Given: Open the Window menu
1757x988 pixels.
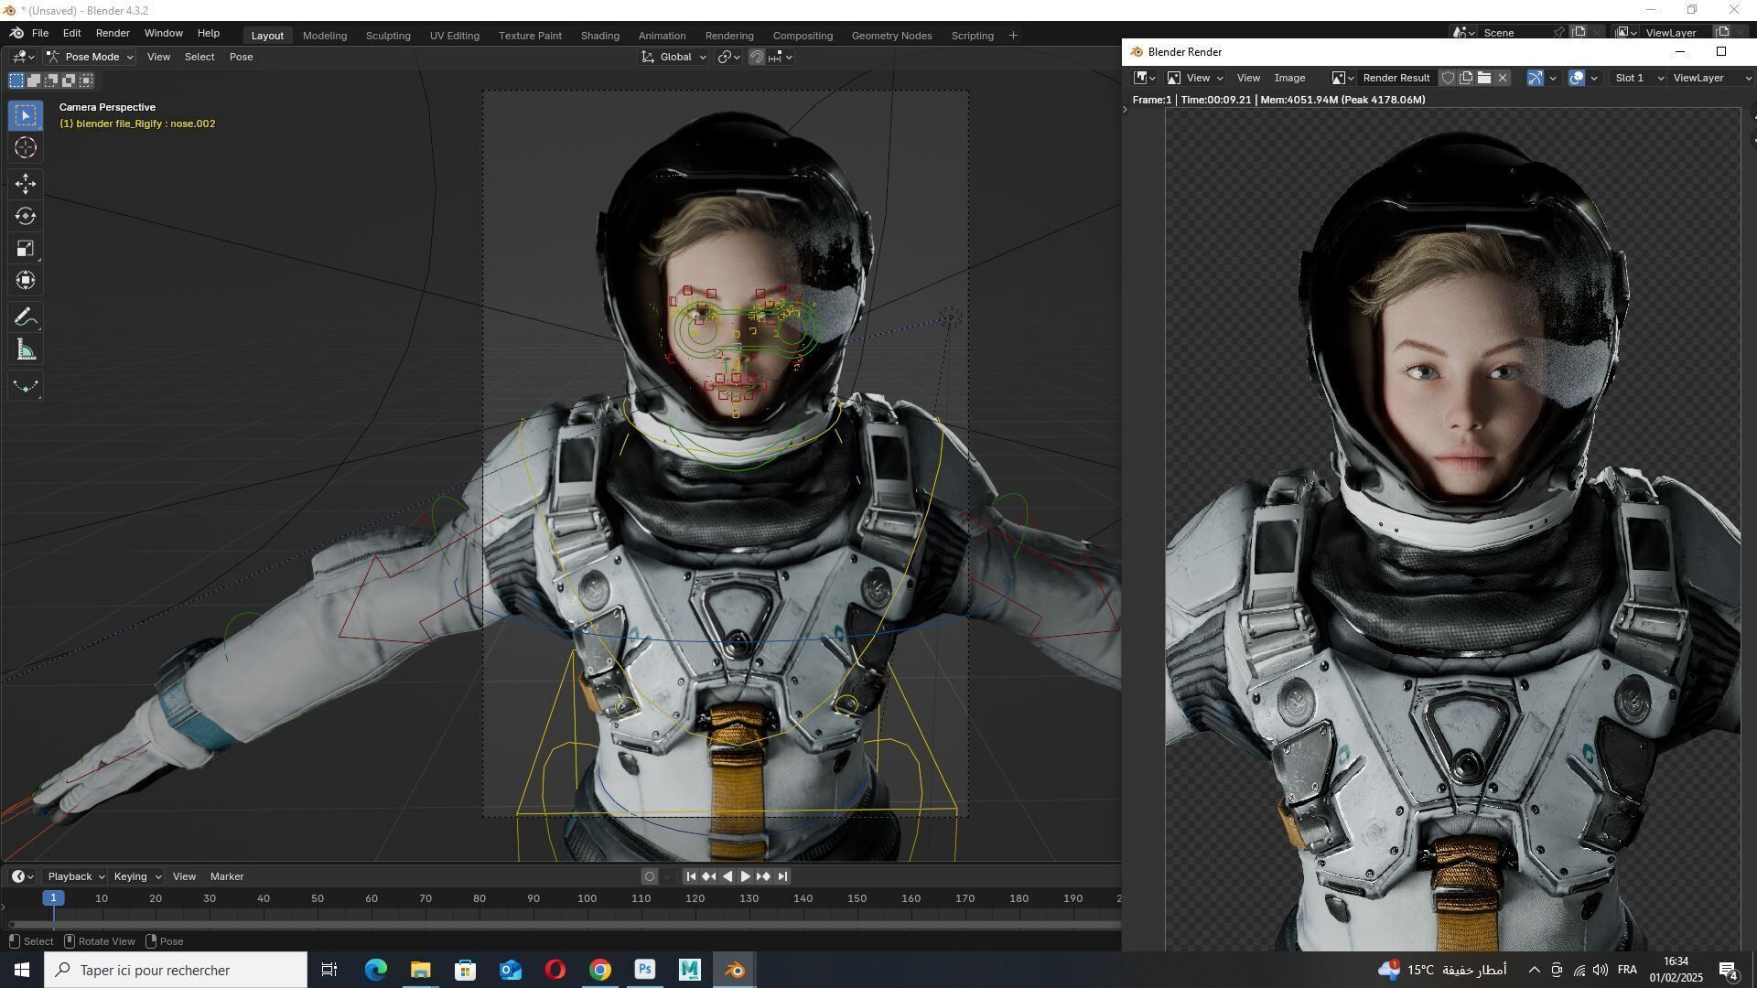Looking at the screenshot, I should pyautogui.click(x=164, y=33).
